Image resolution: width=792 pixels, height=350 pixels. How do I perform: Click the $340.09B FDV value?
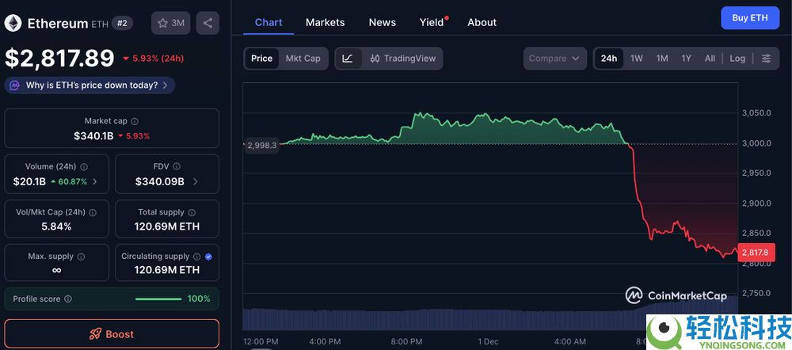[x=160, y=181]
